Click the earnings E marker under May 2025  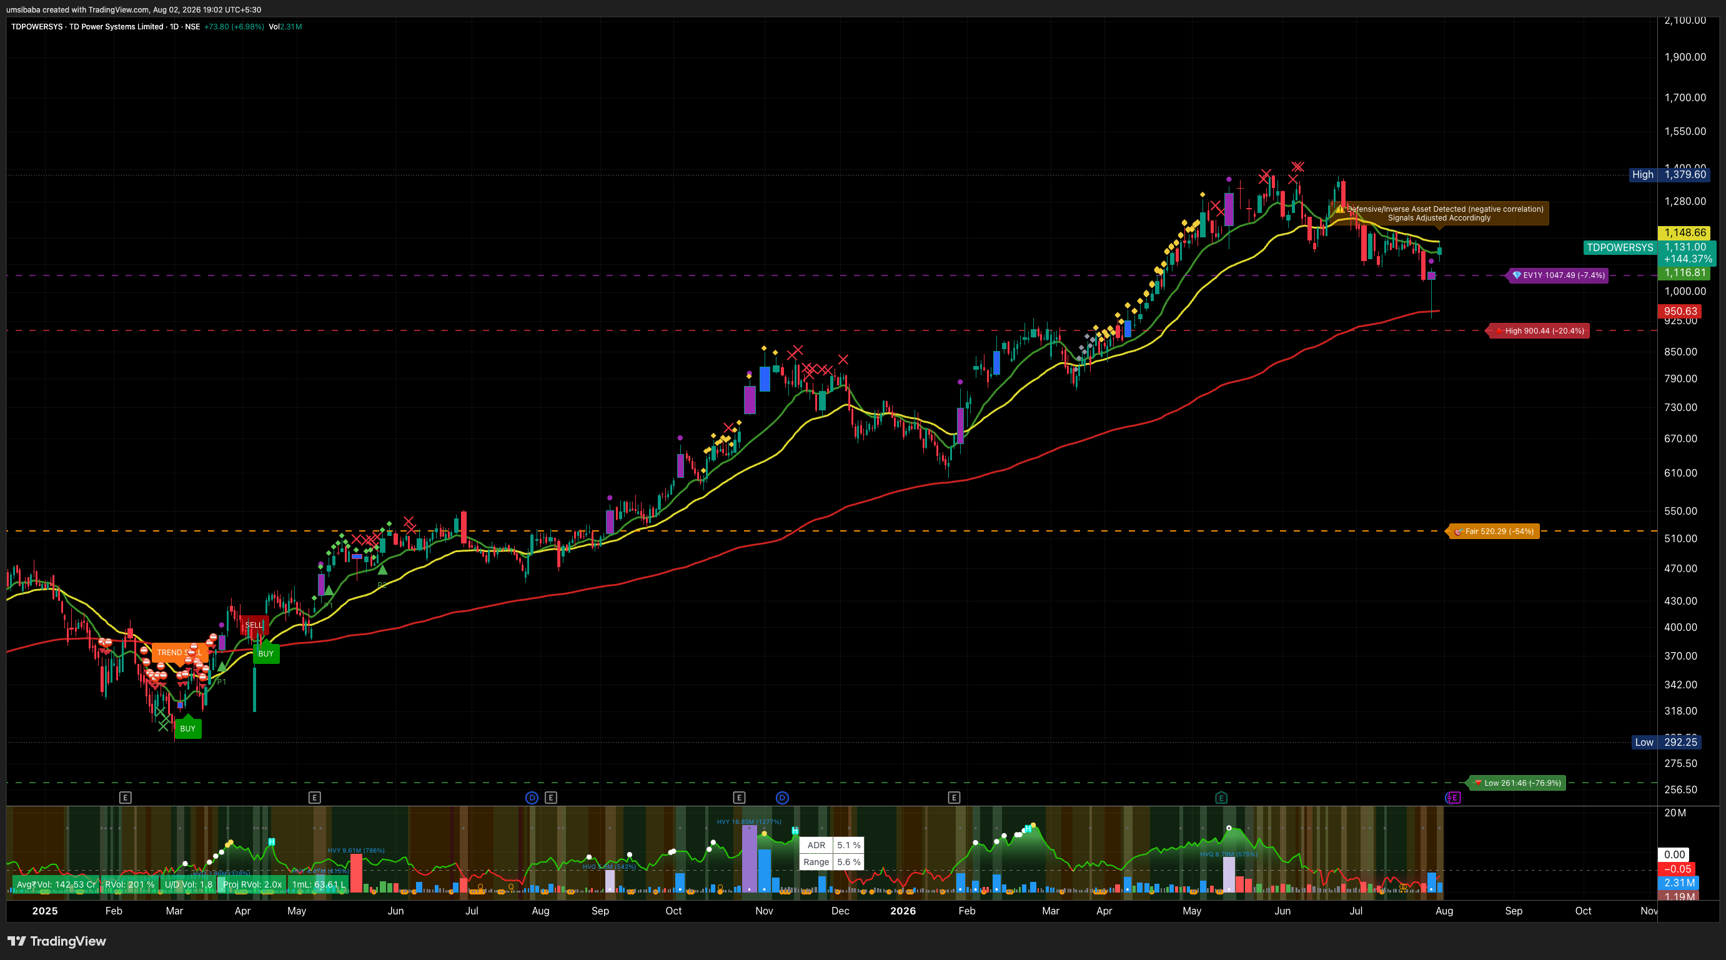point(314,797)
